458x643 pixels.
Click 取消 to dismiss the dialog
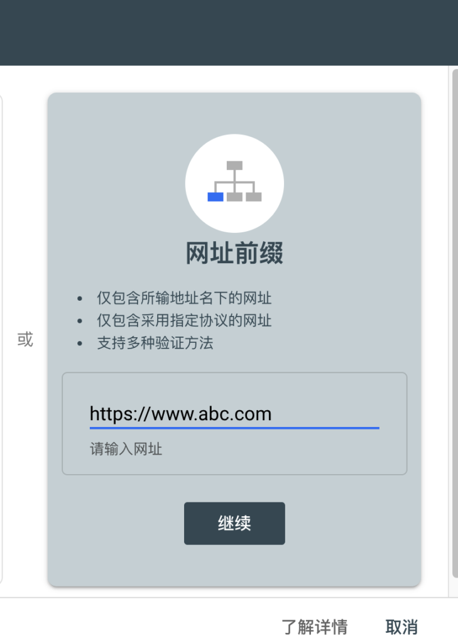tap(401, 627)
